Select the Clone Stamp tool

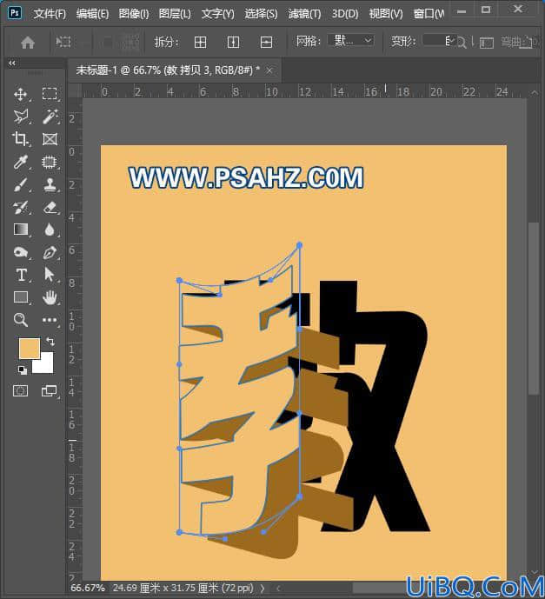tap(50, 185)
